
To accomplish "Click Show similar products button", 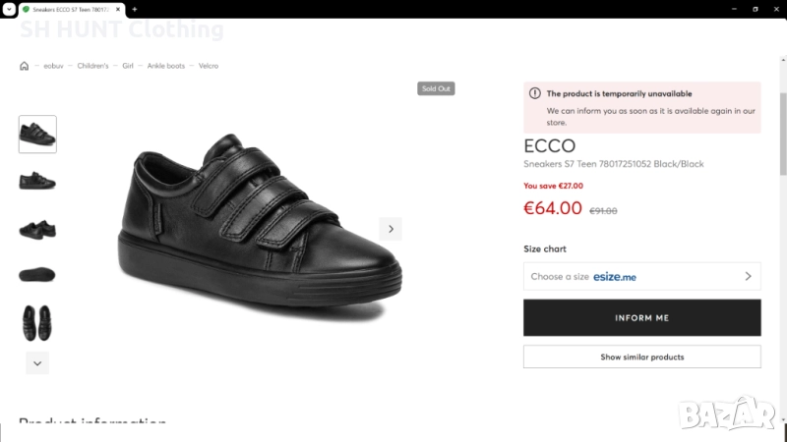I will tap(641, 357).
